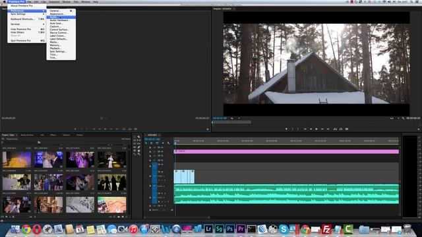Toggle lock on Audio 1 track
The image size is (422, 237).
pyautogui.click(x=150, y=186)
